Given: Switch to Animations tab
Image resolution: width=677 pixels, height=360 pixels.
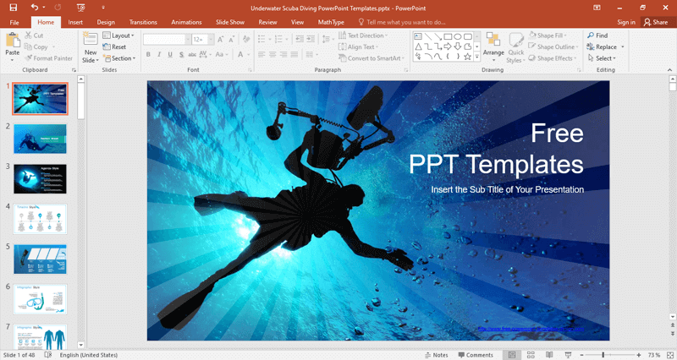Looking at the screenshot, I should (x=186, y=22).
